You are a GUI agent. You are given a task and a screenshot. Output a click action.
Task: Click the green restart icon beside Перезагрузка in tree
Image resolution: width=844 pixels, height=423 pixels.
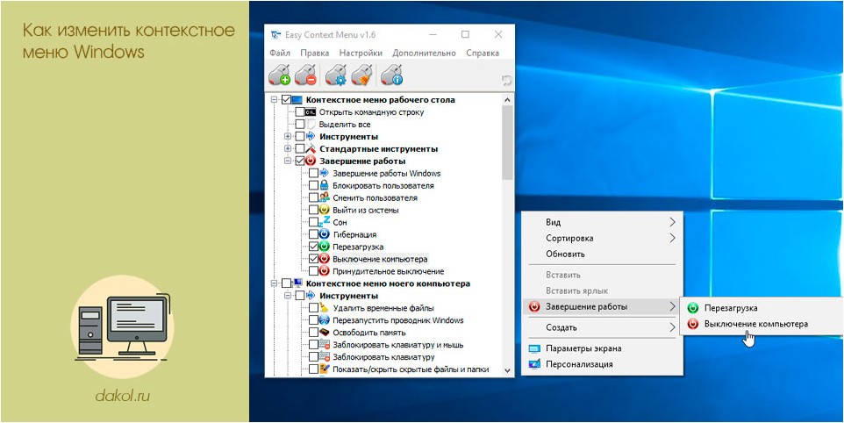point(324,247)
